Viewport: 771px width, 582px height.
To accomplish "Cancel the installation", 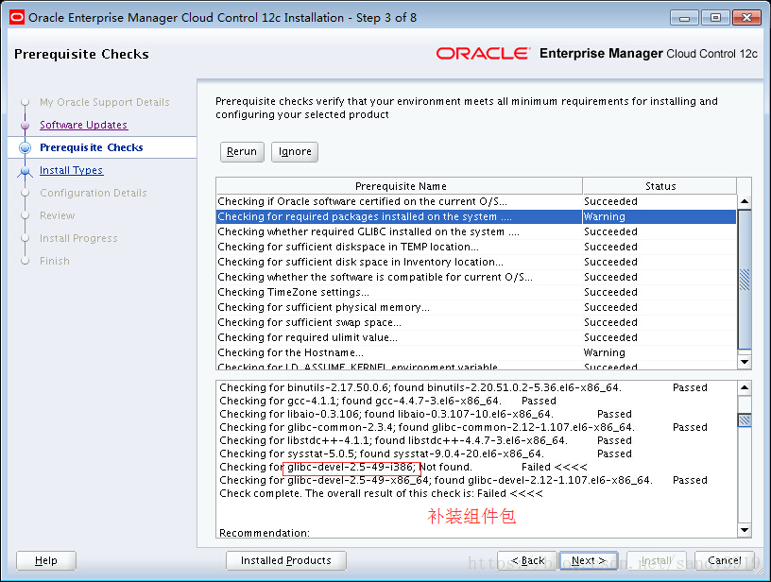I will pyautogui.click(x=725, y=560).
